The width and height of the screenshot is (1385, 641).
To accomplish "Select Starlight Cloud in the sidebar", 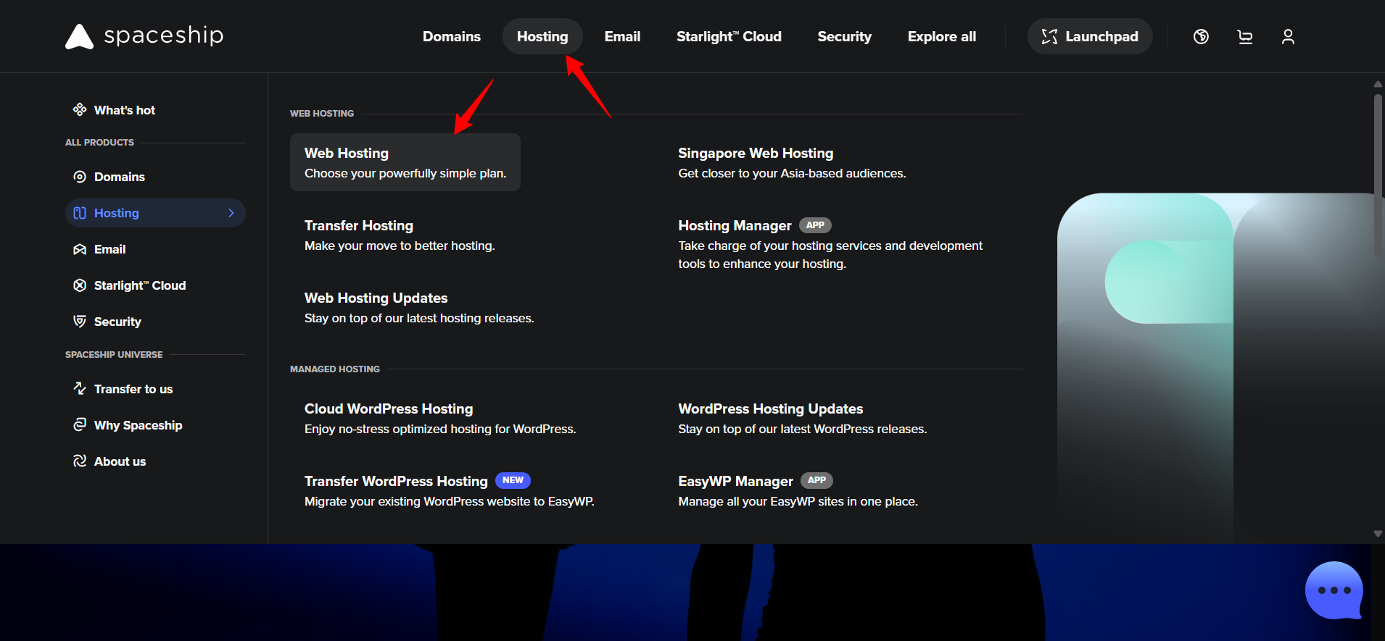I will [x=155, y=285].
